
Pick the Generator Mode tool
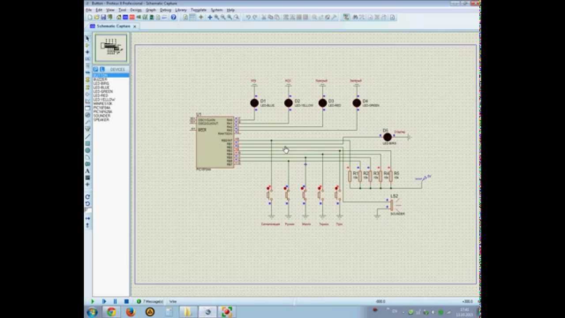(87, 115)
